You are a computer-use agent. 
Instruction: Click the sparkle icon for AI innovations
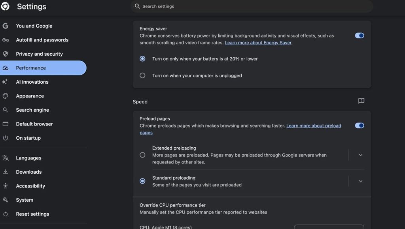[5, 82]
